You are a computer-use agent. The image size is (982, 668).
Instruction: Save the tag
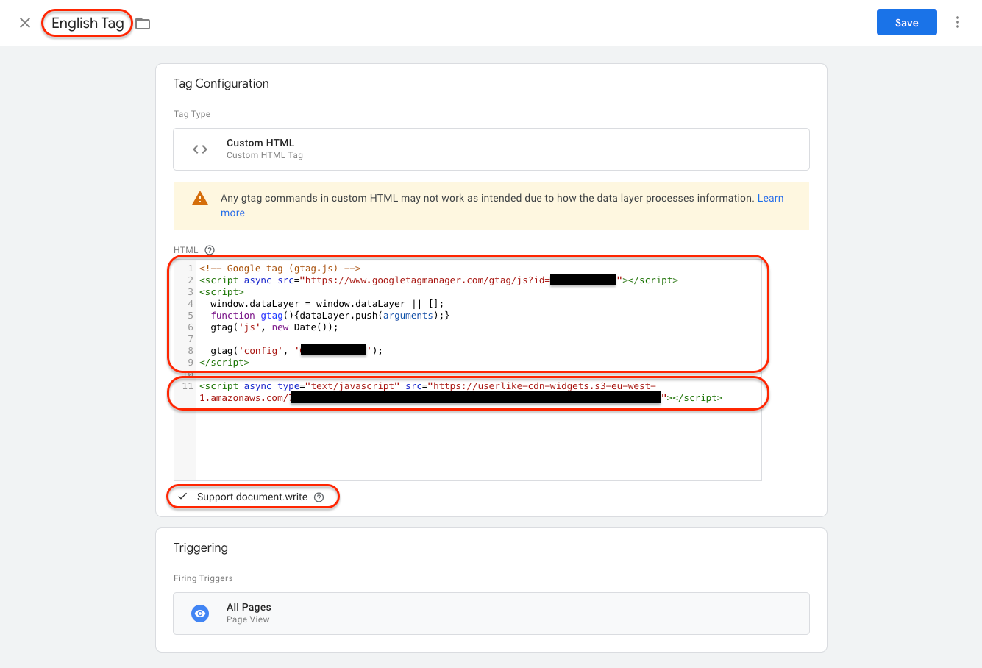point(906,22)
